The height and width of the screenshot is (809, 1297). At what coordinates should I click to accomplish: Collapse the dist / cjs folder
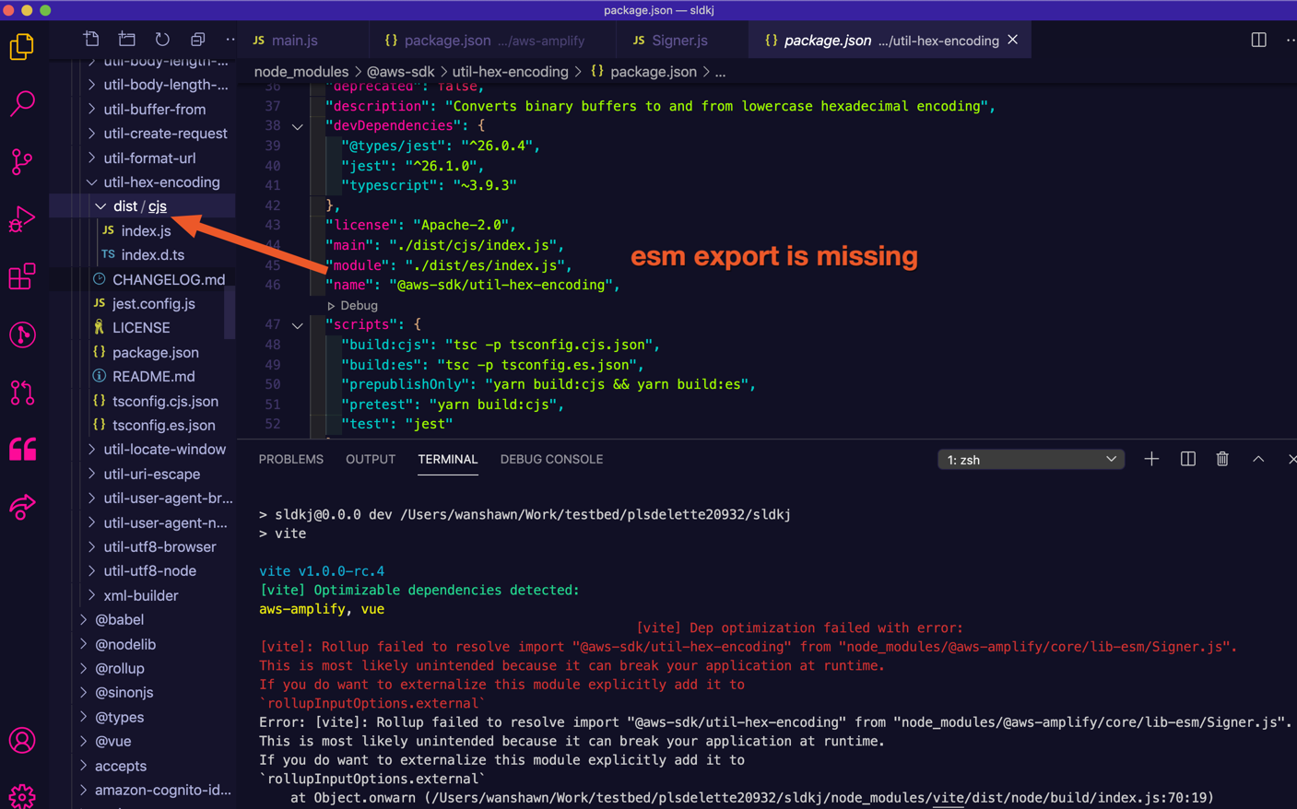click(x=143, y=206)
